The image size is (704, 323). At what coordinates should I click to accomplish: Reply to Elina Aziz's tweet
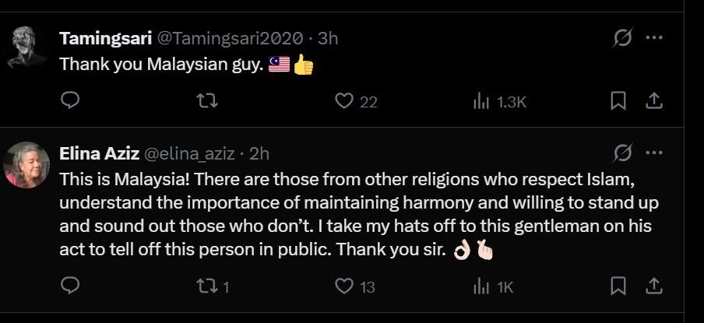click(x=70, y=286)
